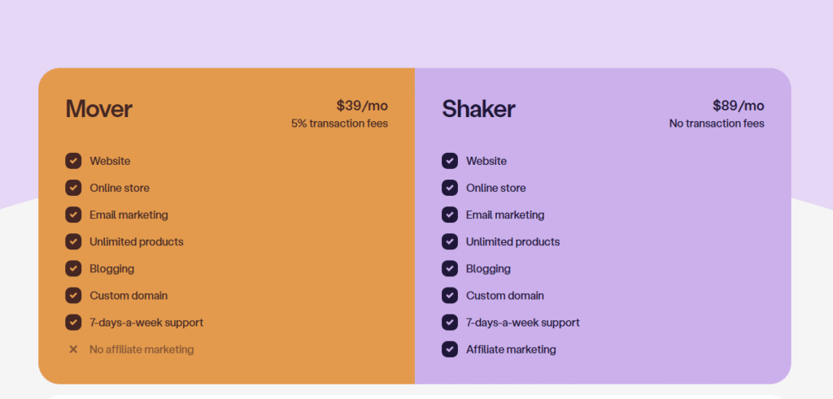Click the X icon beside No affiliate marketing
Screen dimensions: 833x399
pos(73,349)
